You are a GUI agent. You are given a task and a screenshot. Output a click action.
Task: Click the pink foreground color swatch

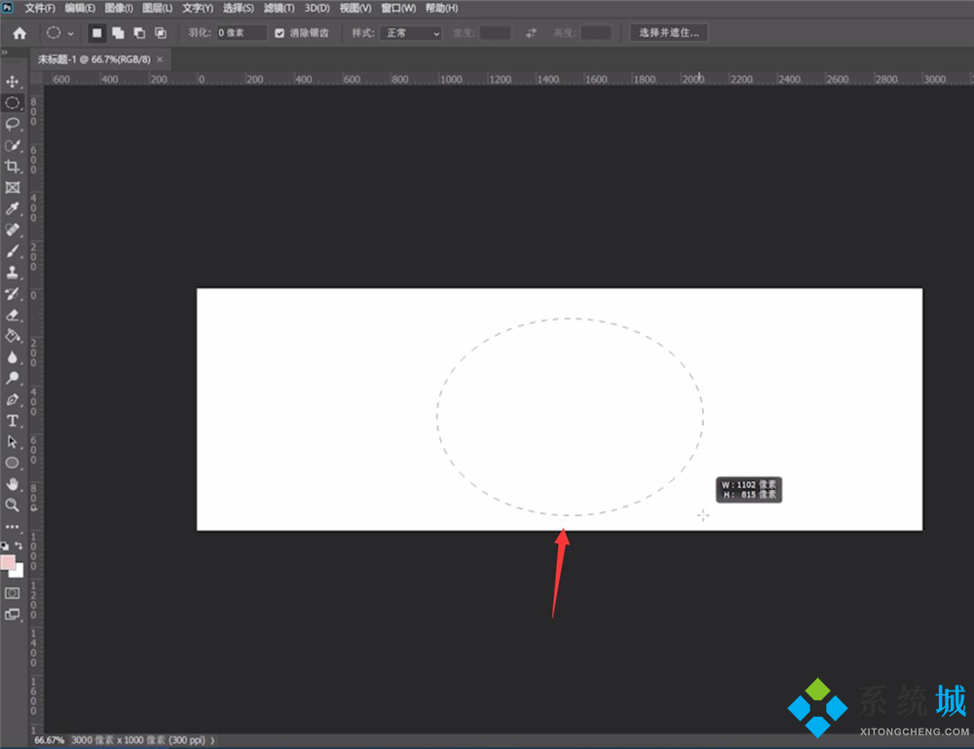(8, 562)
